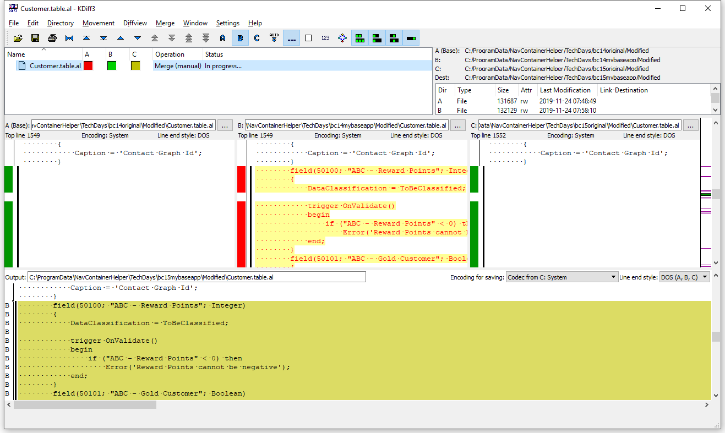The image size is (725, 433).
Task: Click the Operation column header
Action: [178, 54]
